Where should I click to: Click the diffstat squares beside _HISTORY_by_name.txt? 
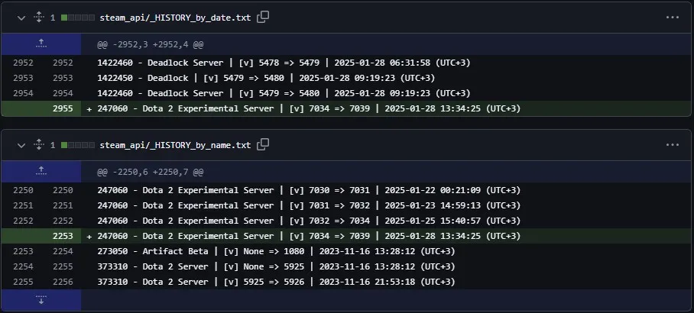point(77,145)
